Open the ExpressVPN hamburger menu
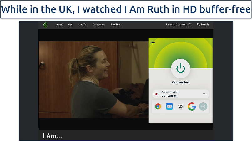The image size is (252, 141). pos(153,43)
